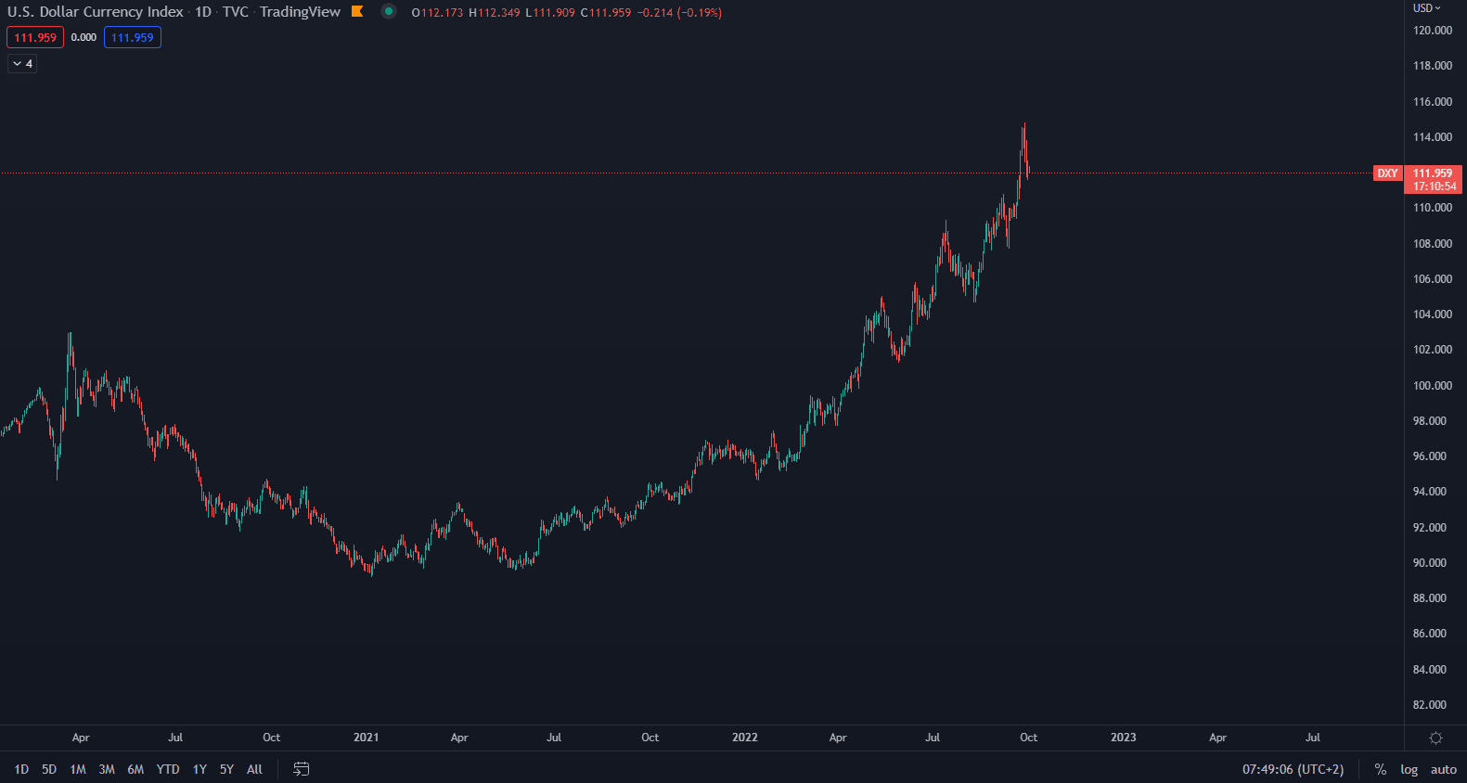Image resolution: width=1467 pixels, height=783 pixels.
Task: Click the 1D interval label in title
Action: point(203,12)
